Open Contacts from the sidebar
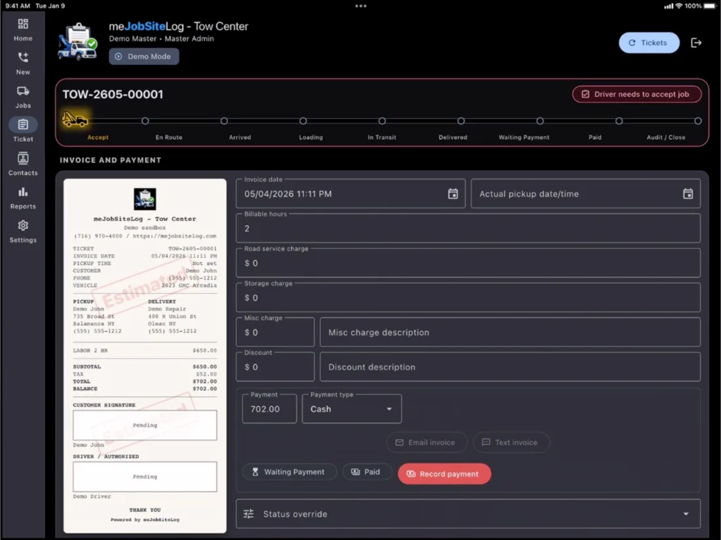 23,164
